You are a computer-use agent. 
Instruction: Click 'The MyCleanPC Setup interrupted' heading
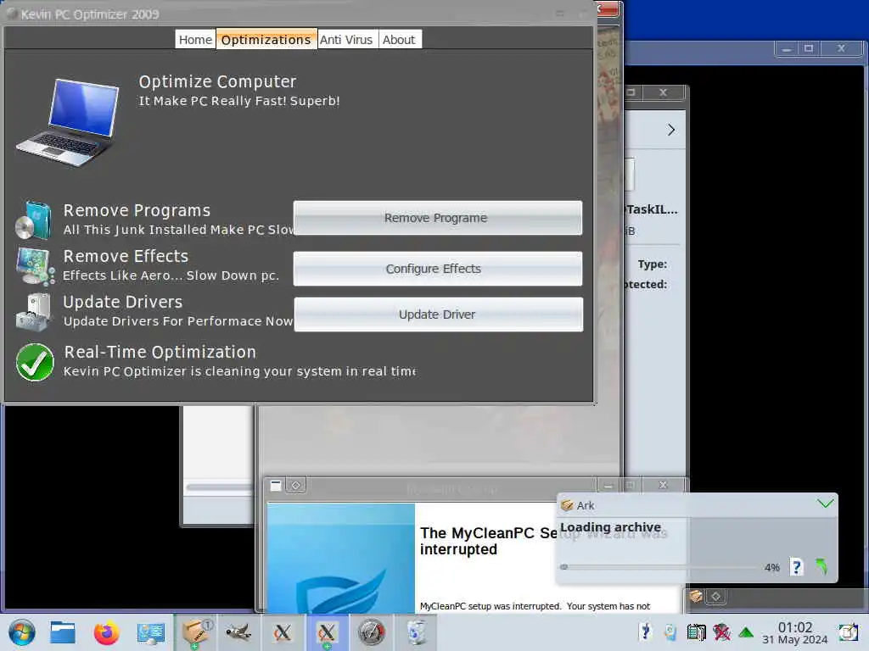(488, 541)
